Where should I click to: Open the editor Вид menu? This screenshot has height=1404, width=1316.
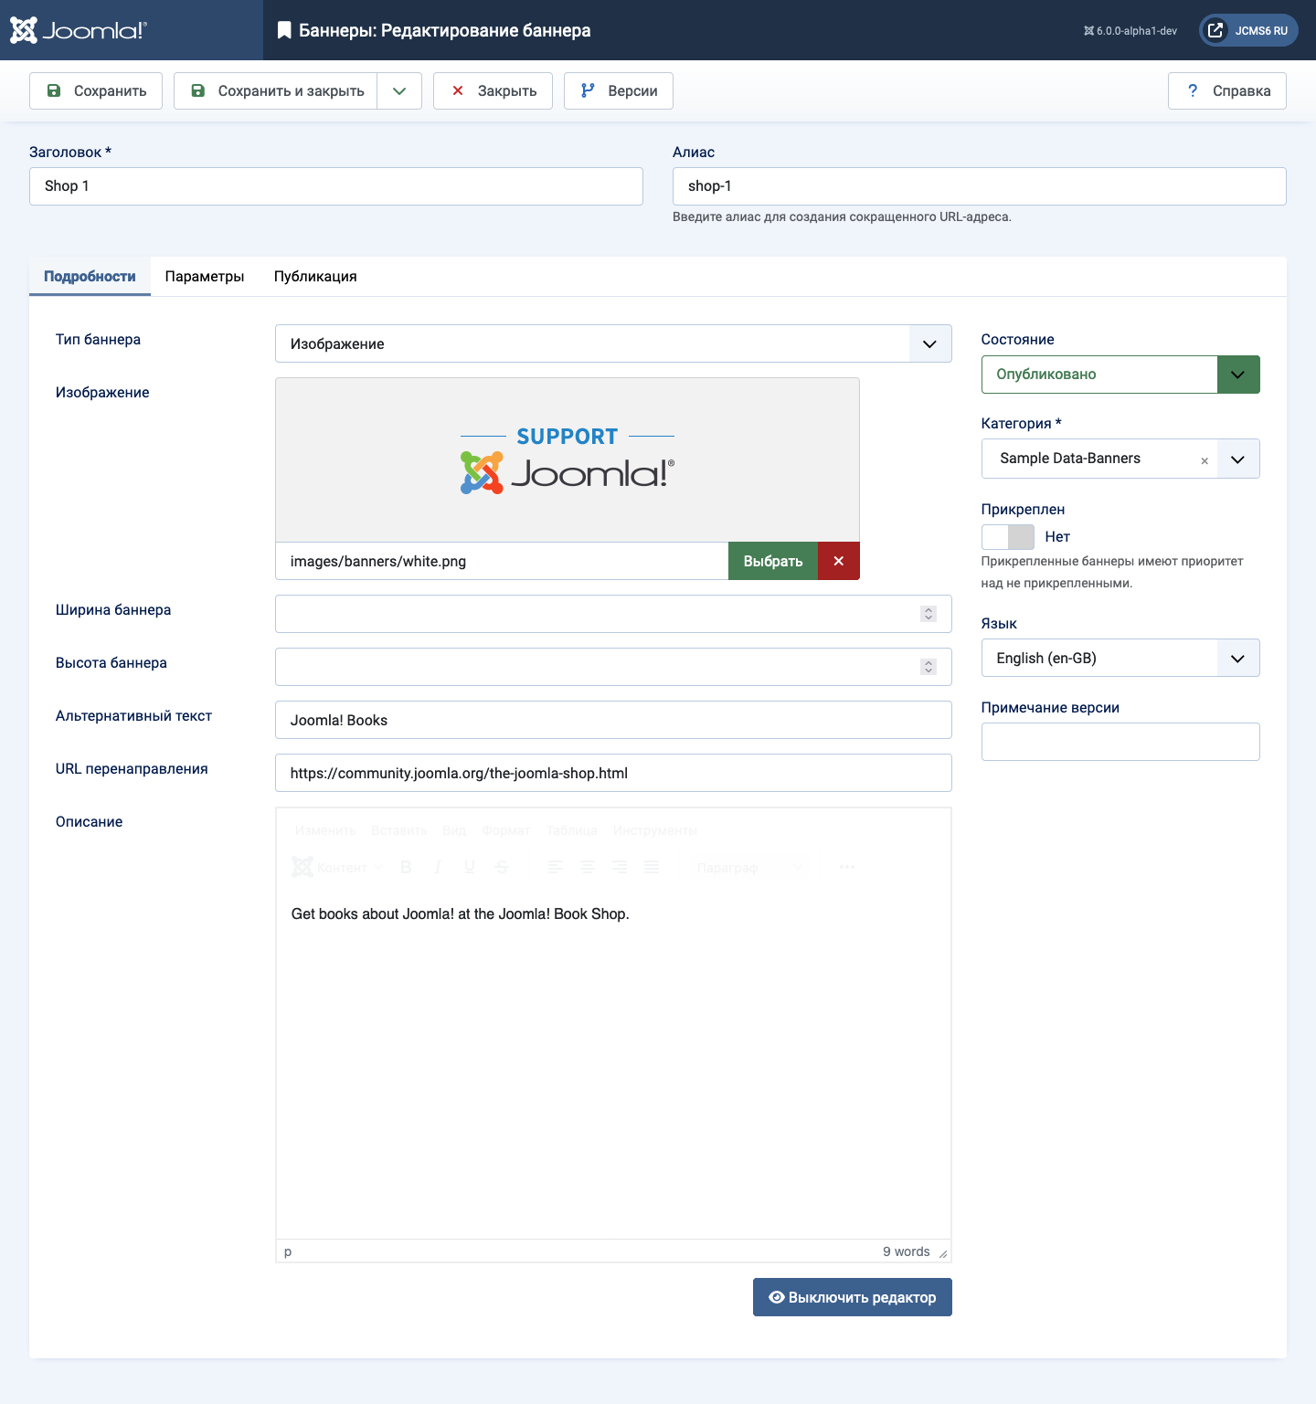[454, 830]
